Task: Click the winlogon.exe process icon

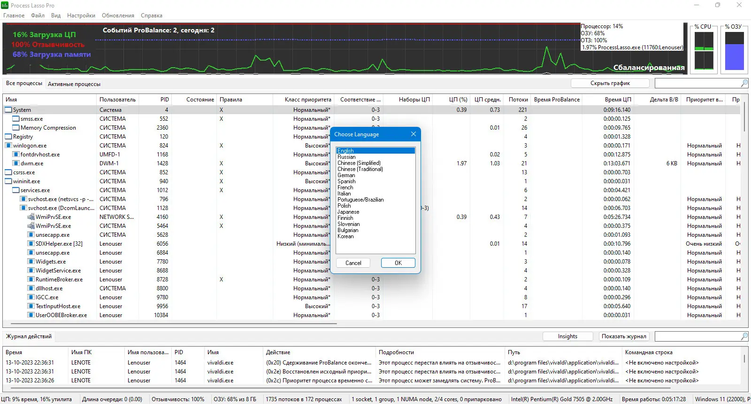Action: 8,146
